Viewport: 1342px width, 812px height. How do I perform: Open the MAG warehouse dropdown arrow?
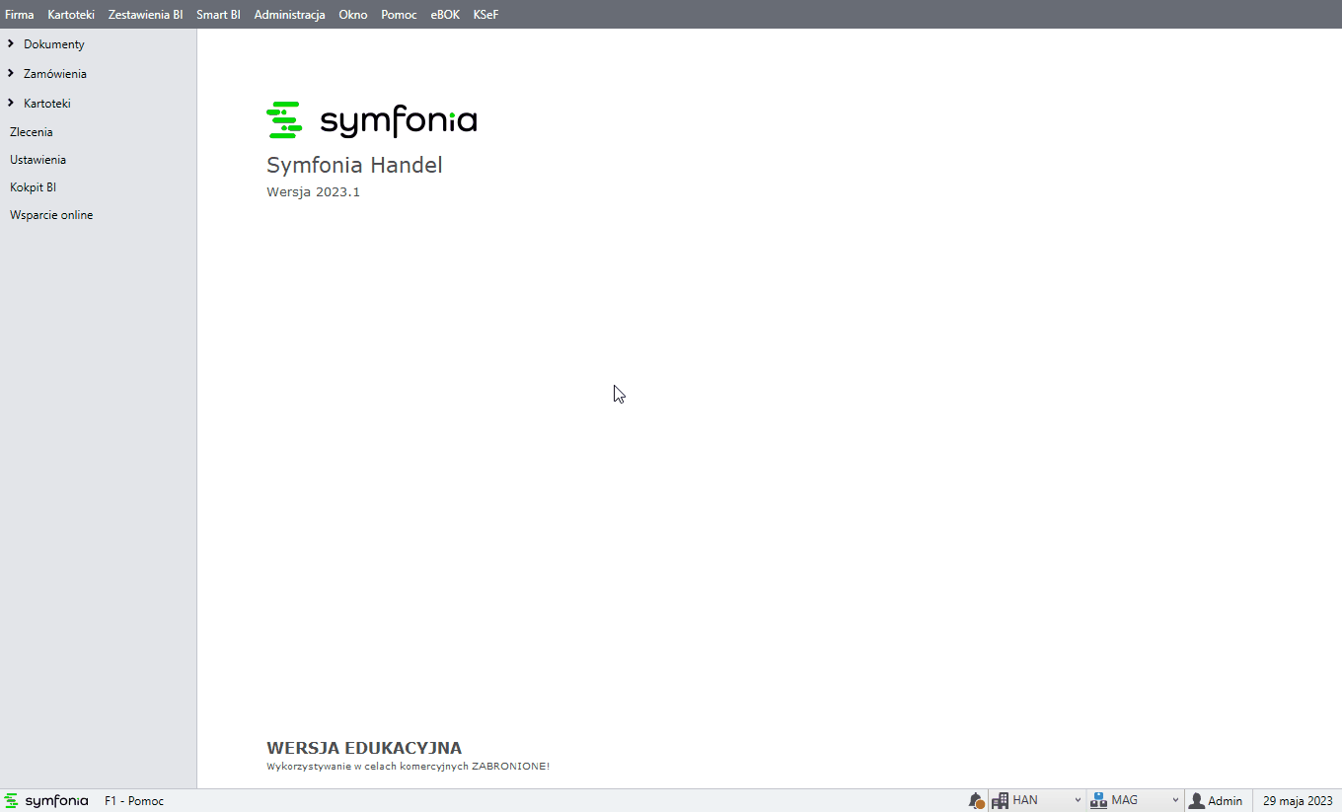point(1175,801)
